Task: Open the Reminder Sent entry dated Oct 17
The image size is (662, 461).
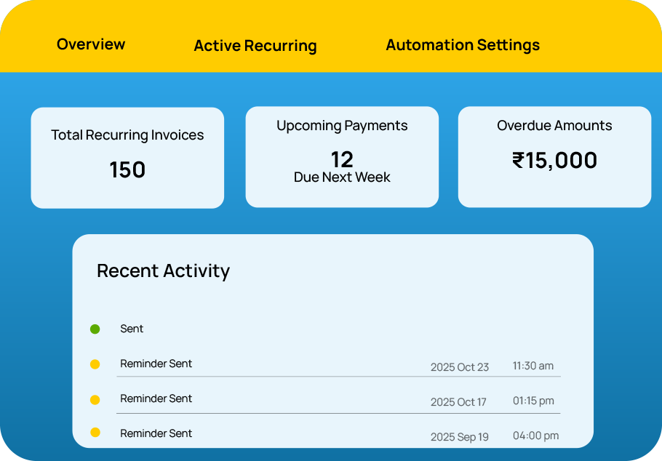Action: (156, 398)
